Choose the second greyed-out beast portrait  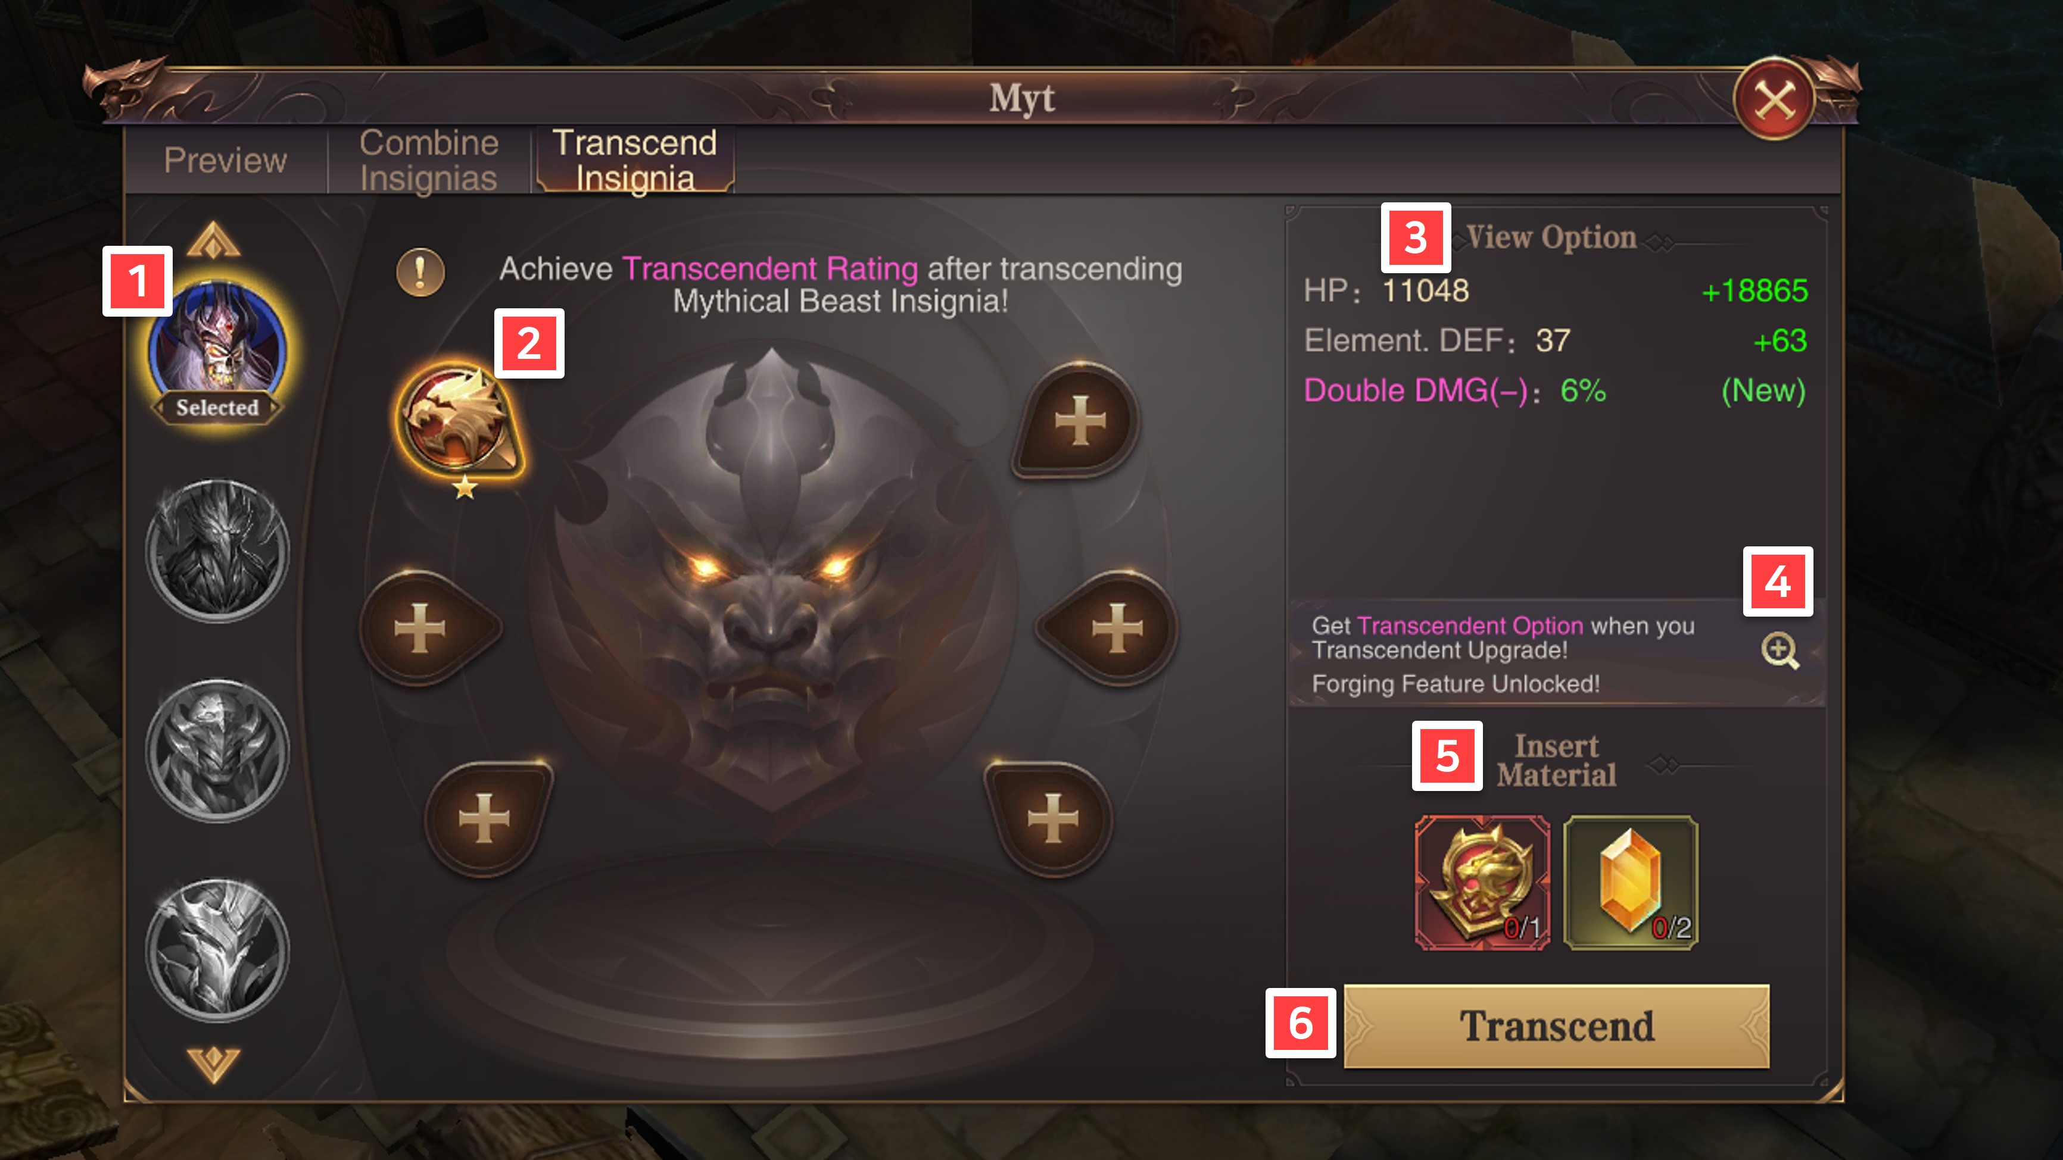[217, 551]
